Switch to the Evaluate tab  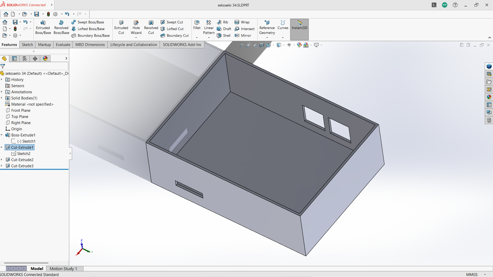(x=63, y=45)
